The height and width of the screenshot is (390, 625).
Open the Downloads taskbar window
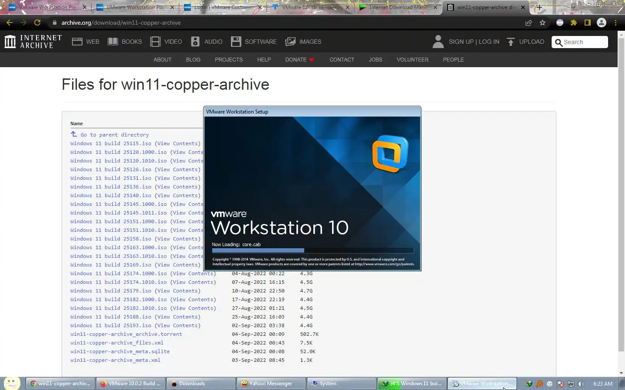coord(201,383)
